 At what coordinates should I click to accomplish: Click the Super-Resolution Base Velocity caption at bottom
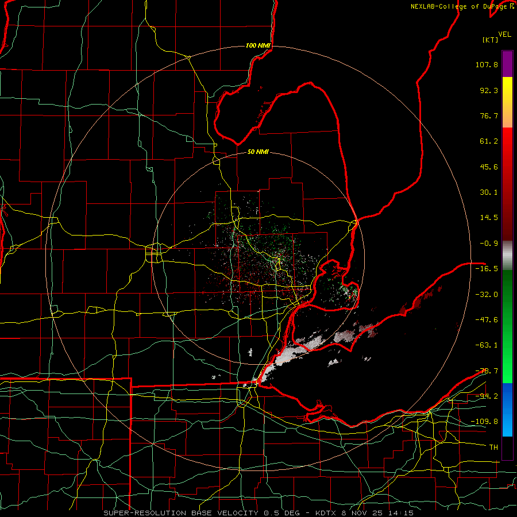(258, 513)
